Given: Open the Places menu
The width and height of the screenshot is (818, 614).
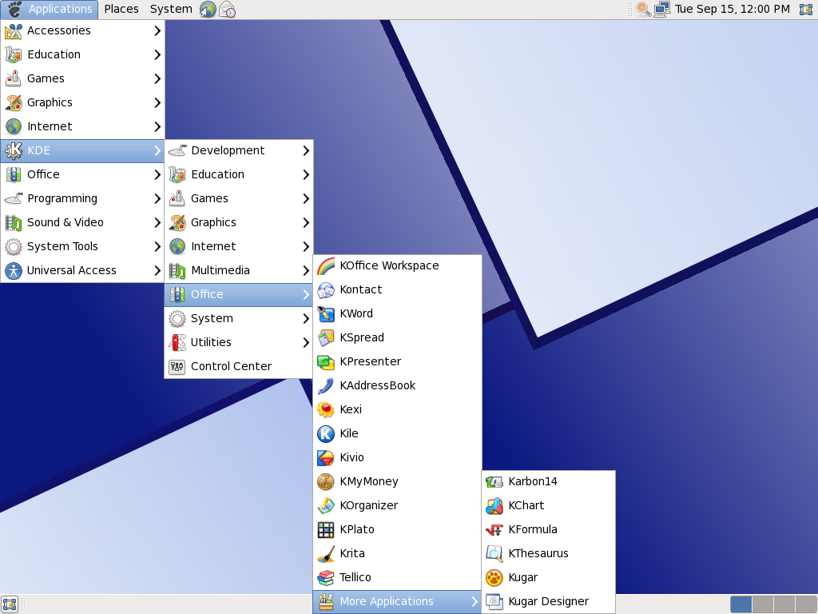Looking at the screenshot, I should [121, 10].
